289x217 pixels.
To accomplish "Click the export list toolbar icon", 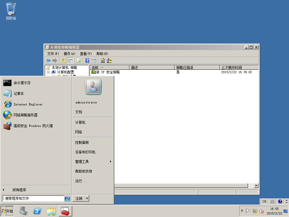I will click(x=79, y=60).
